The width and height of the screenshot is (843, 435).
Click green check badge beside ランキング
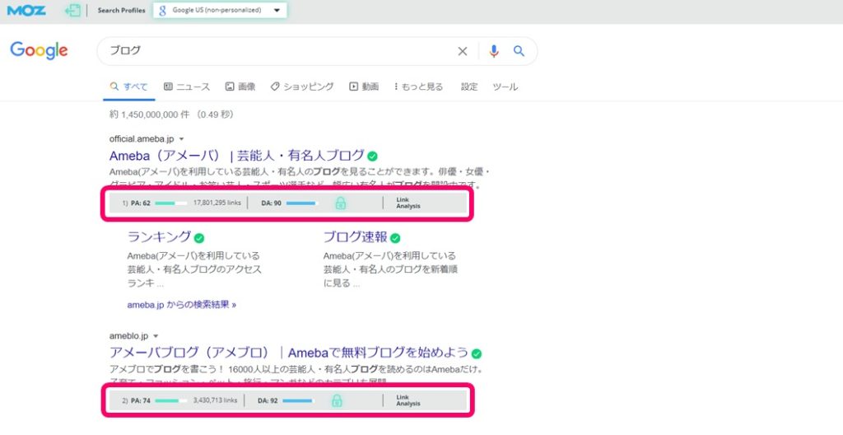199,238
